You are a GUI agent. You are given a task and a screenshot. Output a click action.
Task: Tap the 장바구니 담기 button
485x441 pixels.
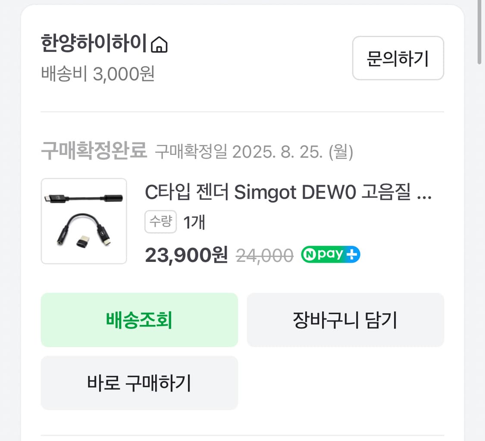(345, 320)
